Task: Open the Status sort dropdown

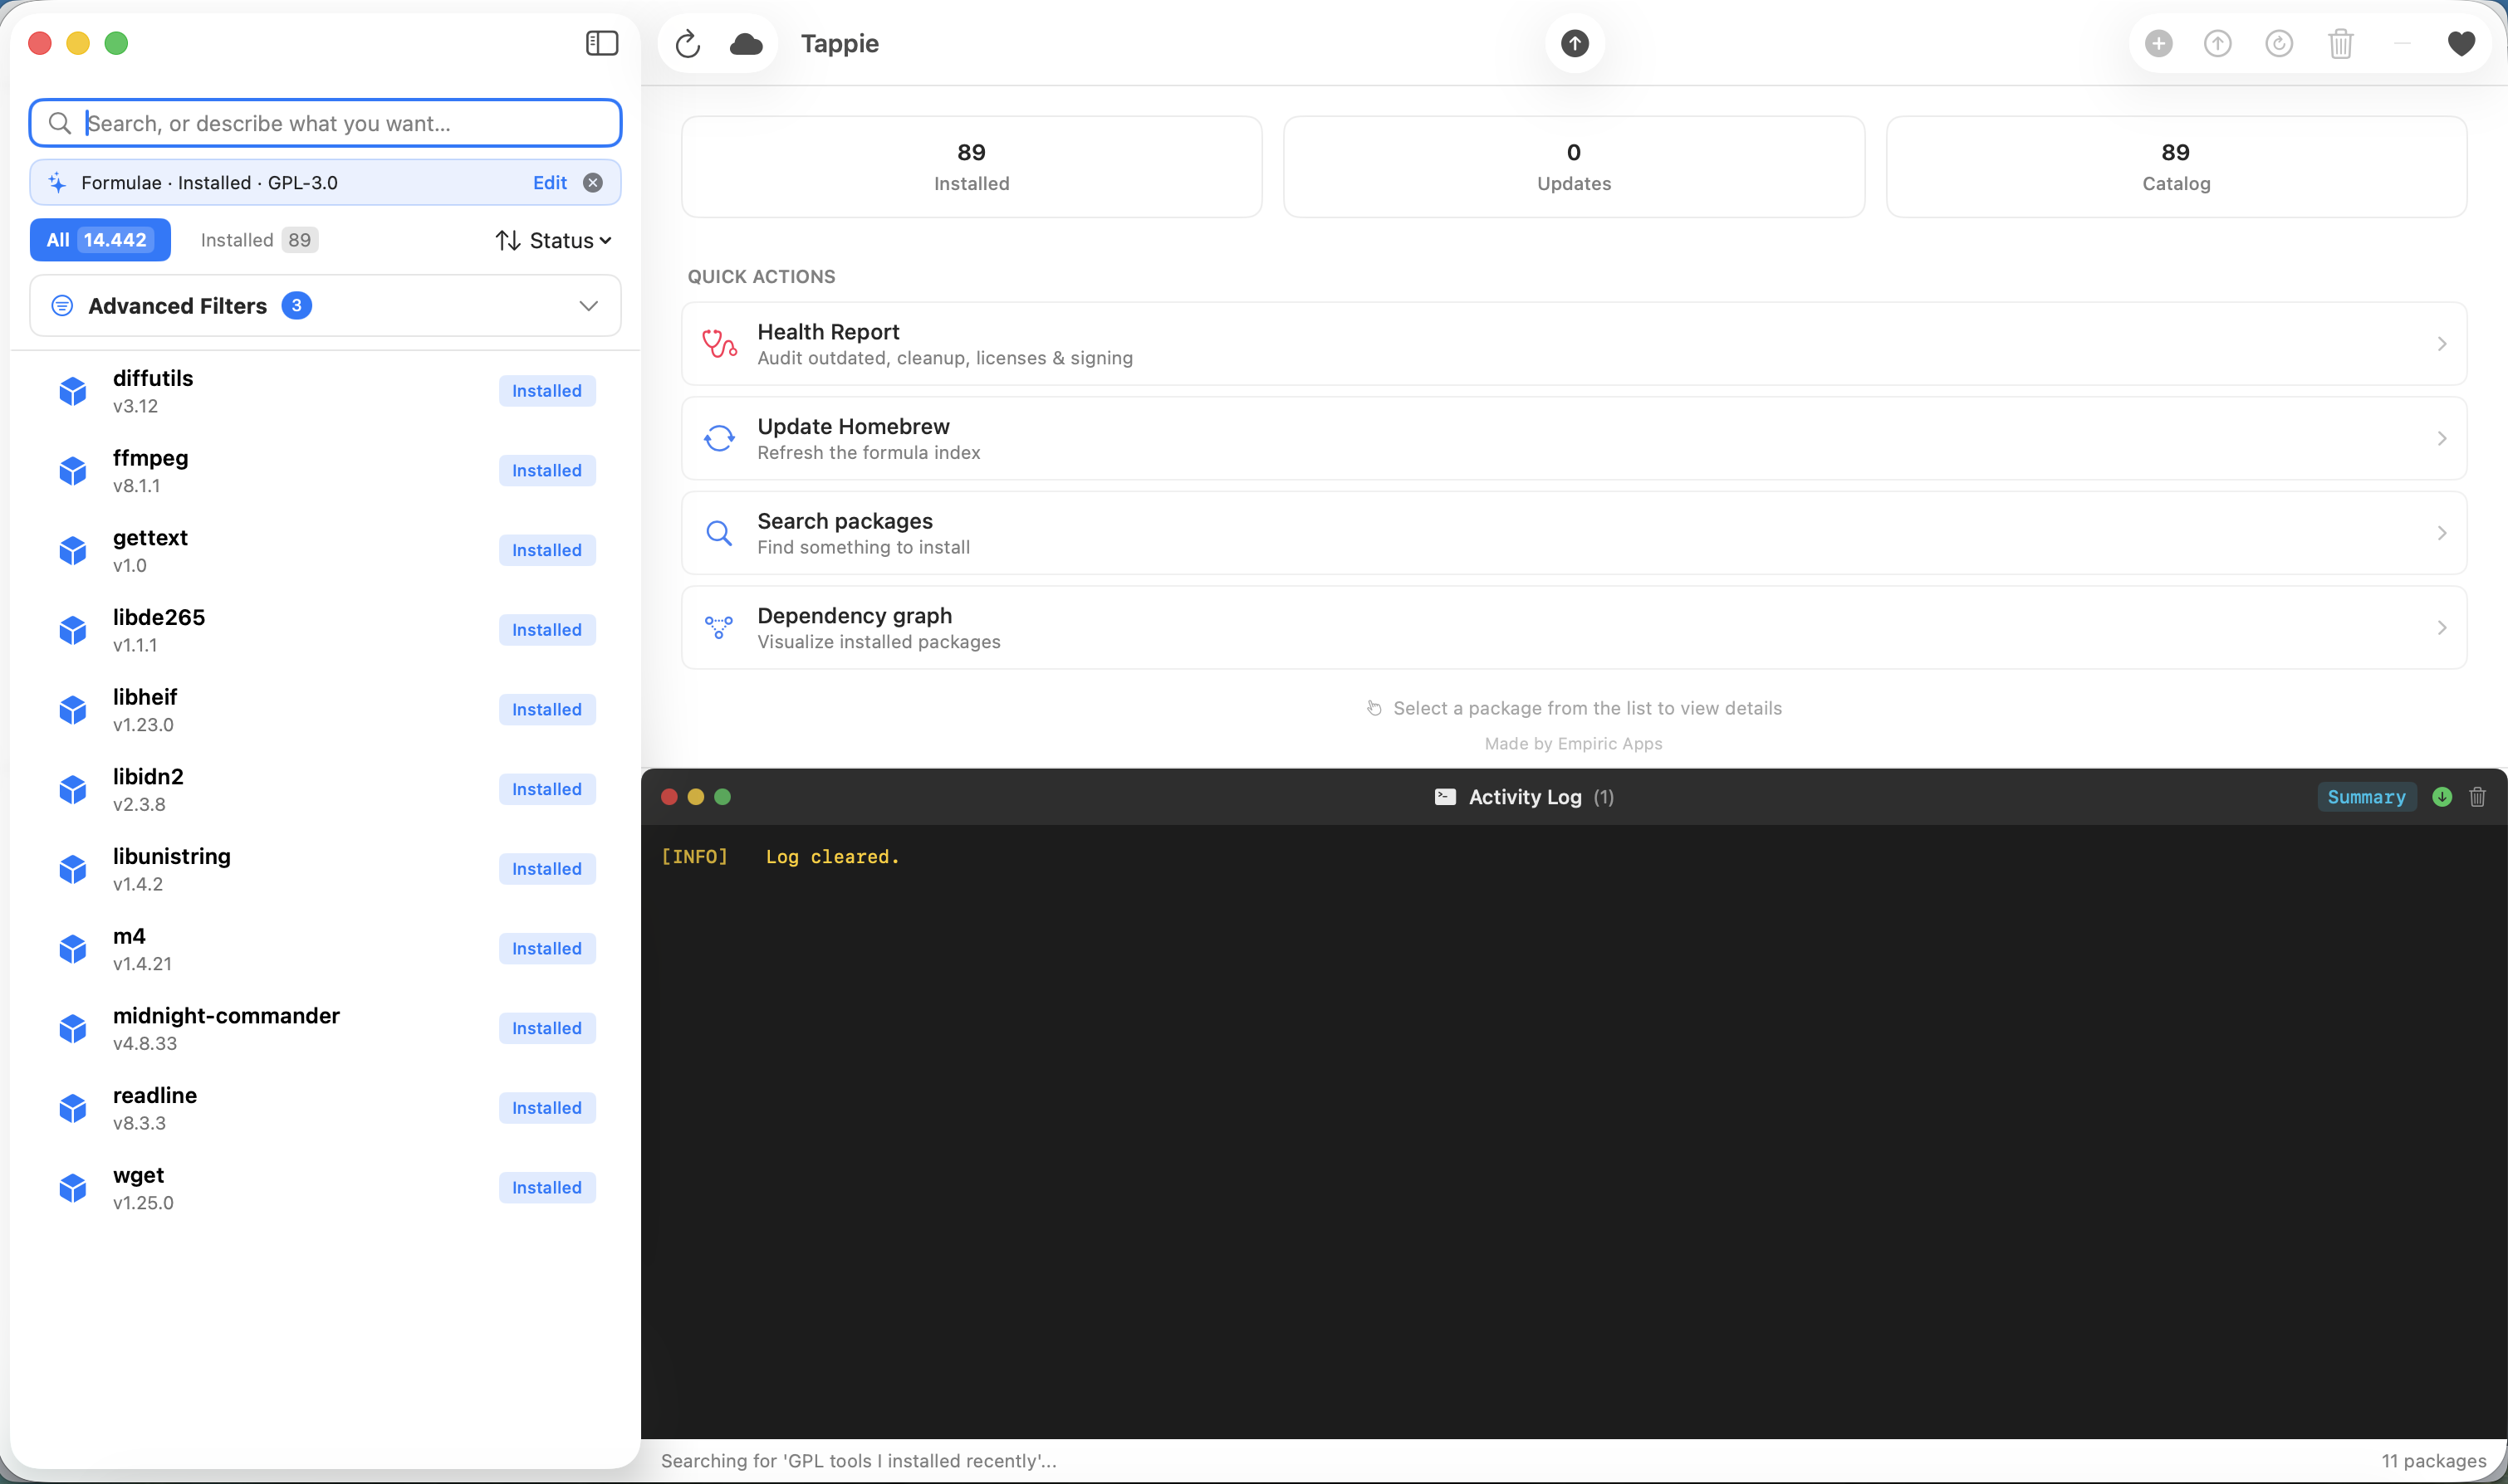Action: pyautogui.click(x=553, y=240)
